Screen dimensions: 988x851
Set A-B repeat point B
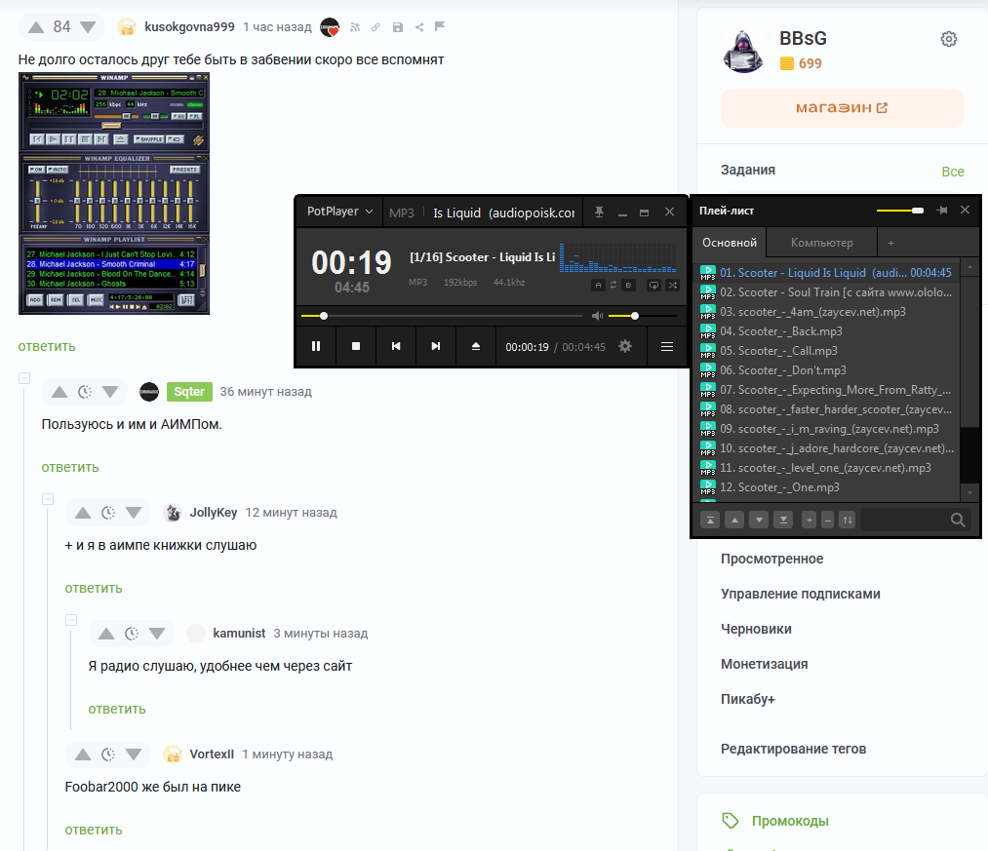628,286
